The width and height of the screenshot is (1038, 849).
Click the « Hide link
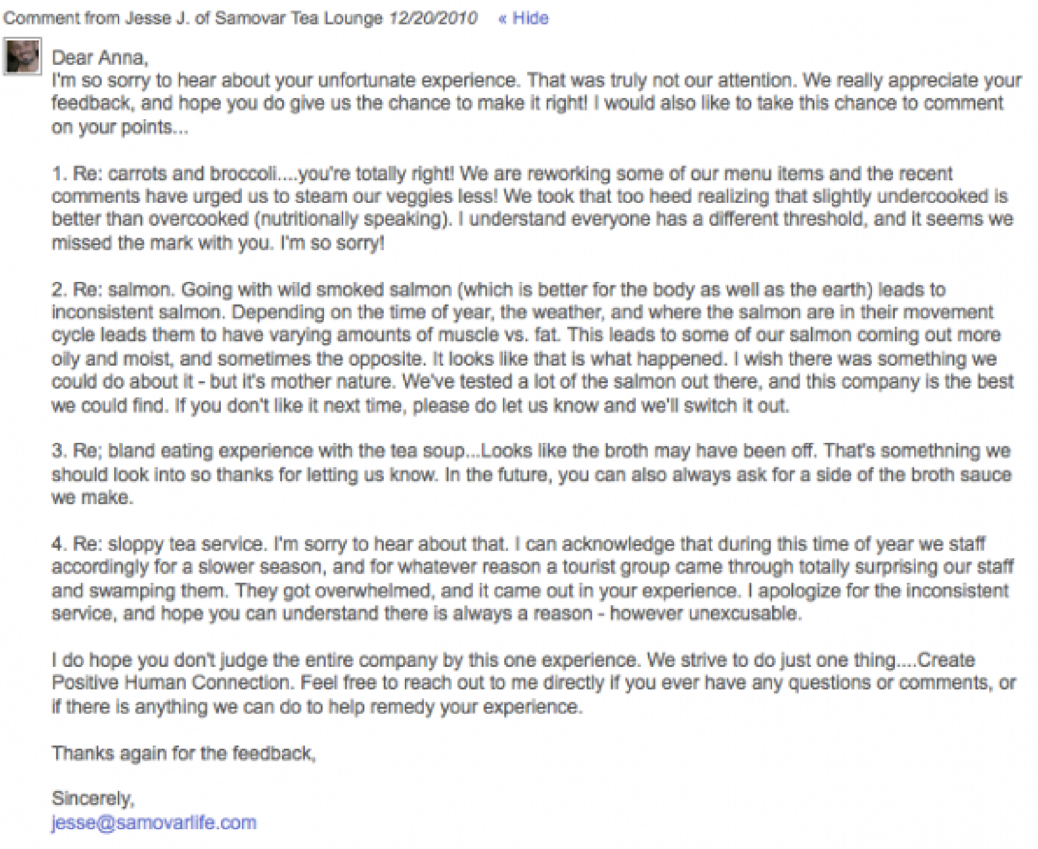(x=523, y=18)
